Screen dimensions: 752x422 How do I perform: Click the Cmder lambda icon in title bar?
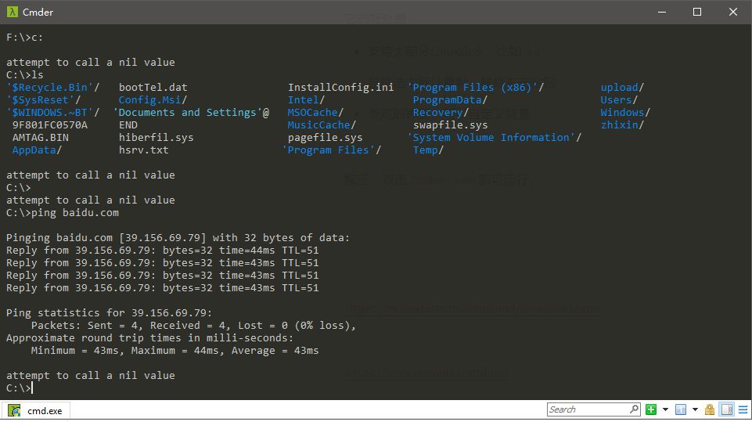click(x=11, y=13)
